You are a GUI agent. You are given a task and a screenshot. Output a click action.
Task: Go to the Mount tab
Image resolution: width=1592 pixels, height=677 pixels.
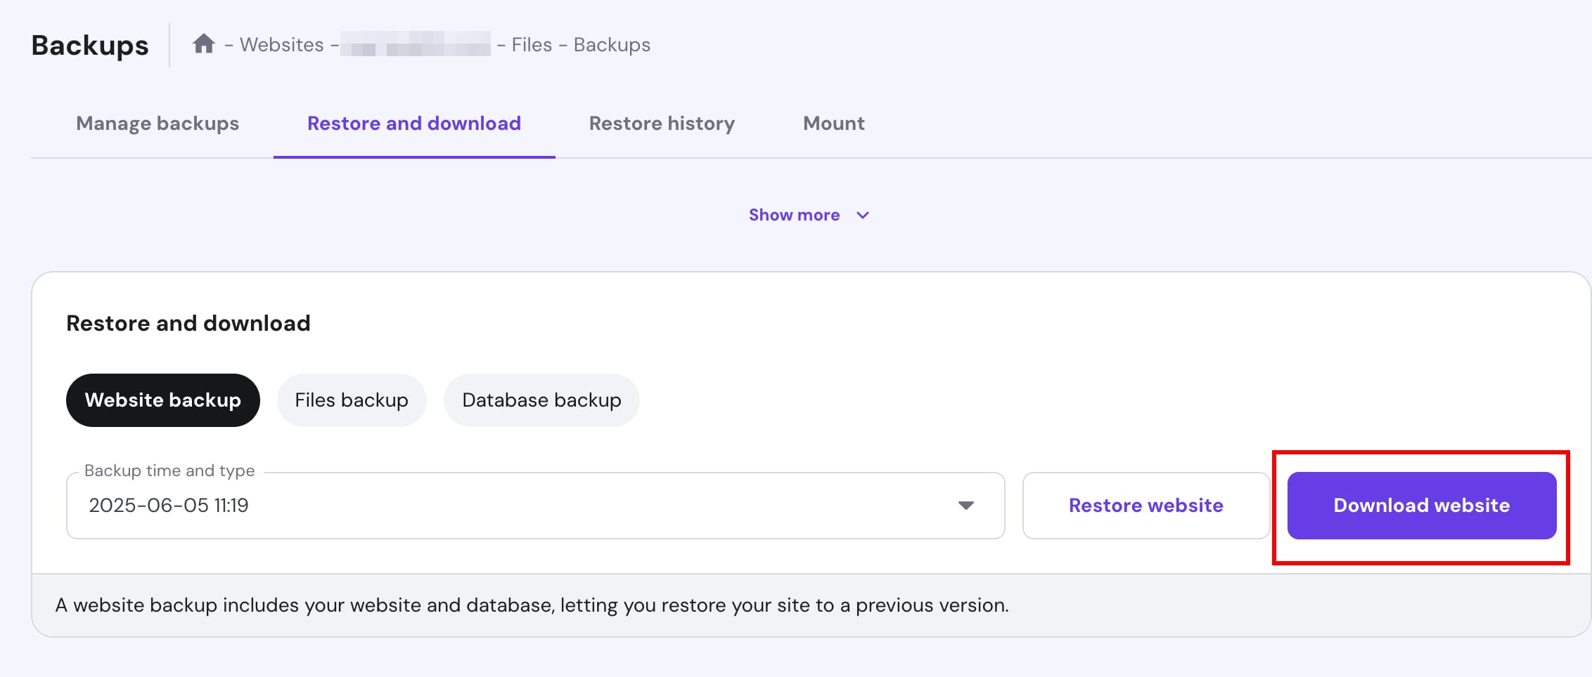click(x=833, y=124)
